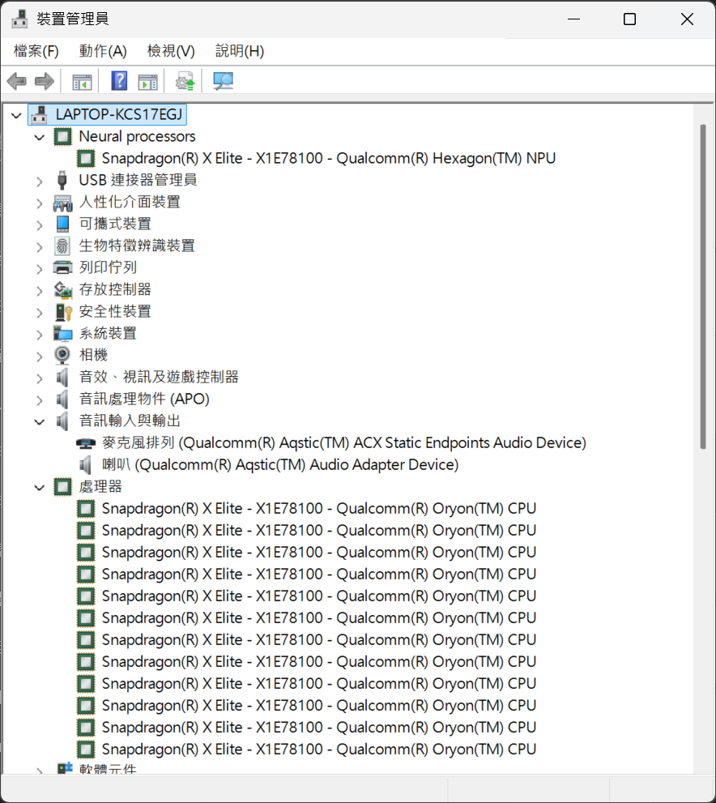Collapse the Neural processors category

40,137
